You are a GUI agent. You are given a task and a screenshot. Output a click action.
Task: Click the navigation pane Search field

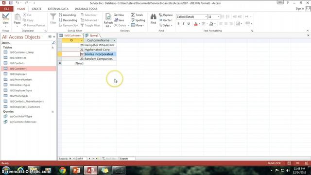point(26,43)
